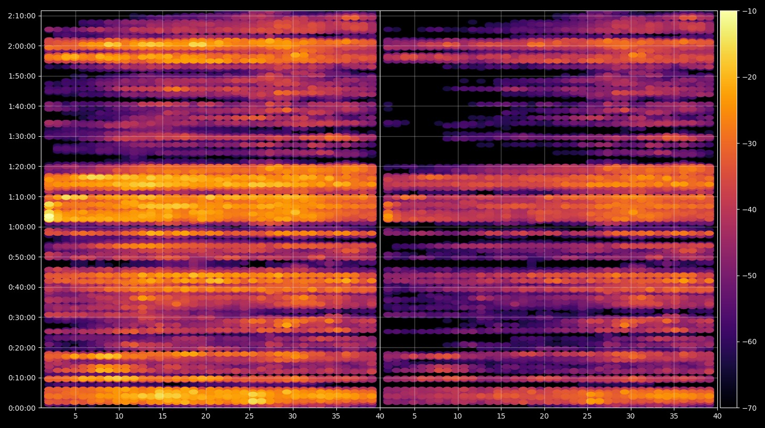
Task: Click the "0:20:00" time axis label
Action: [x=21, y=348]
